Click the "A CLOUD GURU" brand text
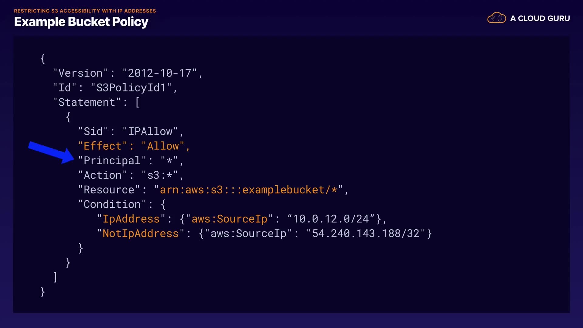The height and width of the screenshot is (328, 583). 540,19
